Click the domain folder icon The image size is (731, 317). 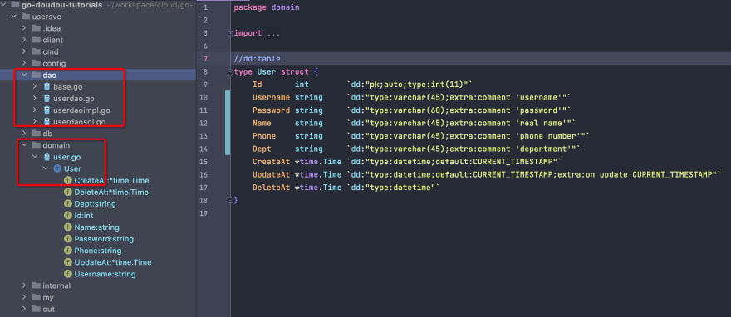[x=36, y=145]
